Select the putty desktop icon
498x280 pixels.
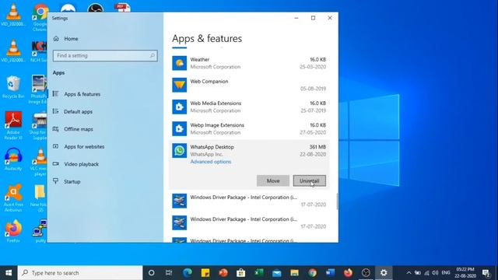click(x=40, y=231)
